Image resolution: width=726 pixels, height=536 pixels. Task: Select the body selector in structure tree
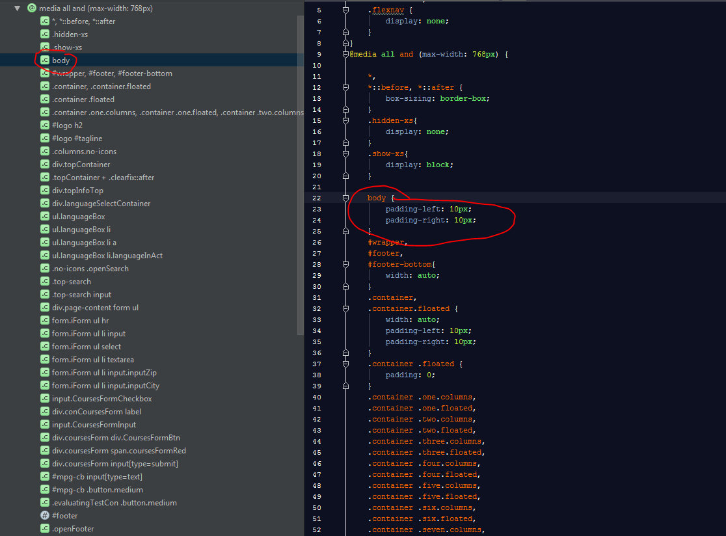point(60,60)
